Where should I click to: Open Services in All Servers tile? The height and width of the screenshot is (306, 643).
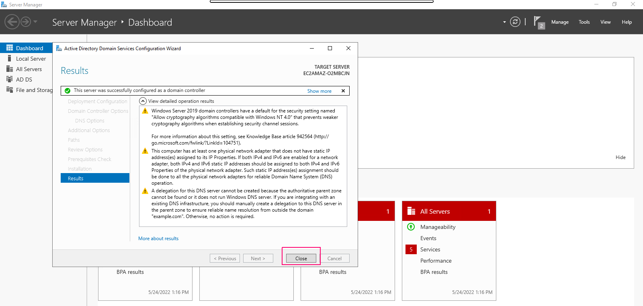coord(430,249)
